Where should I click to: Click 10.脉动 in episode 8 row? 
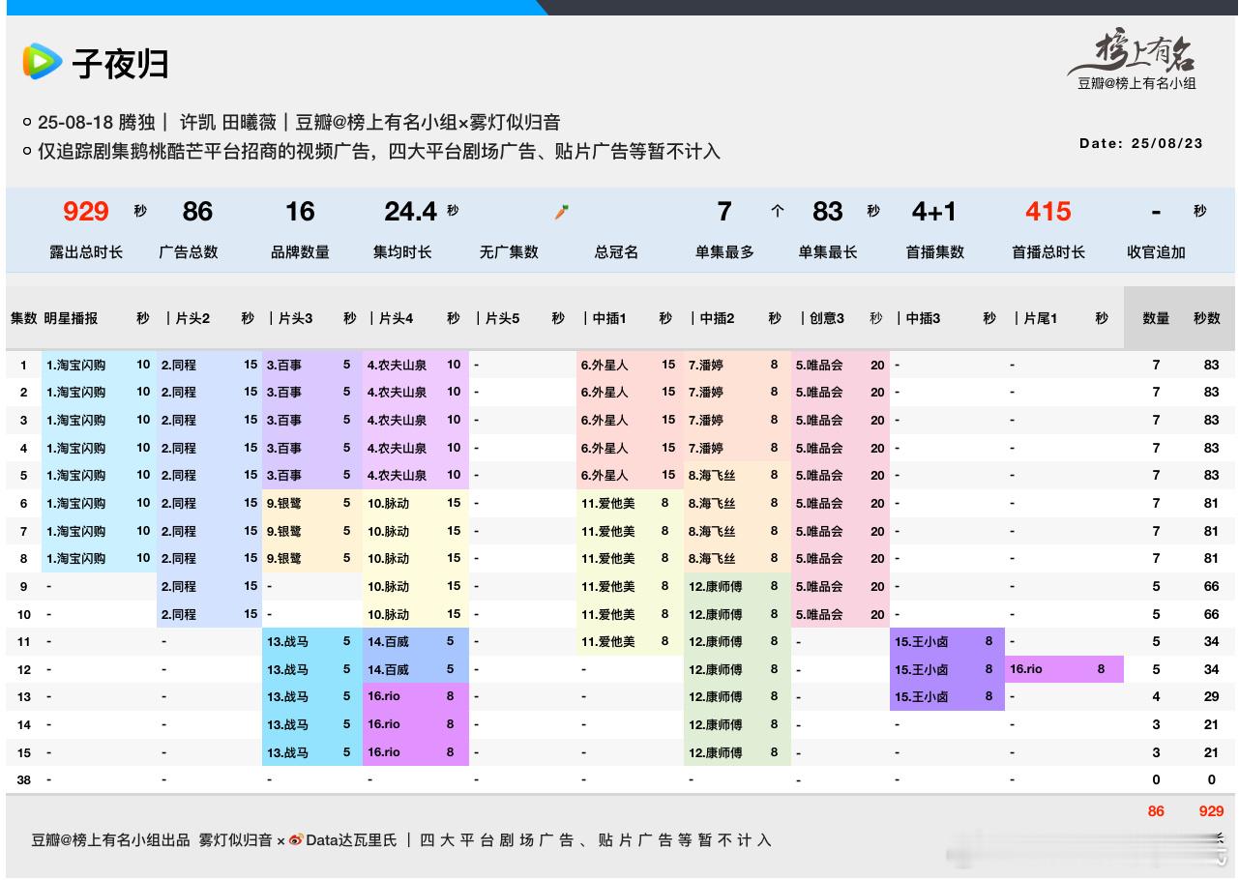[x=388, y=559]
